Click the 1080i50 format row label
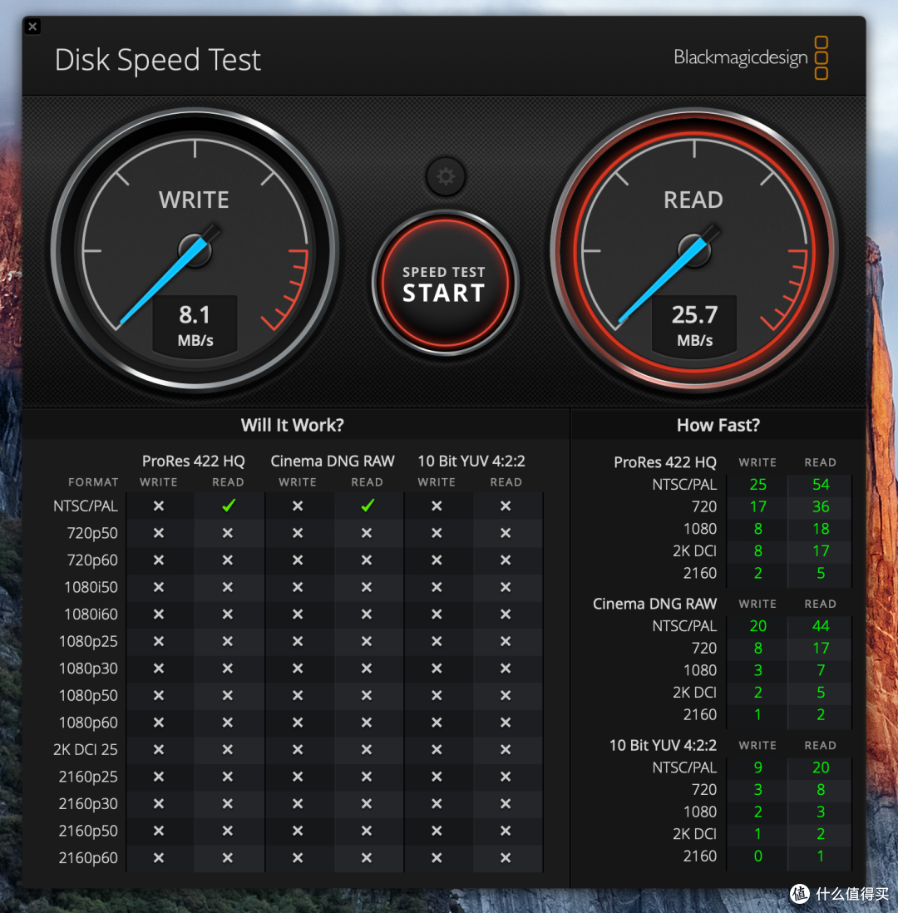Image resolution: width=898 pixels, height=913 pixels. tap(91, 587)
